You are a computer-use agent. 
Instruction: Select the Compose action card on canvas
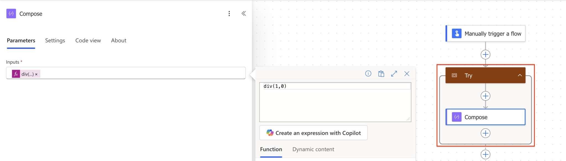486,117
